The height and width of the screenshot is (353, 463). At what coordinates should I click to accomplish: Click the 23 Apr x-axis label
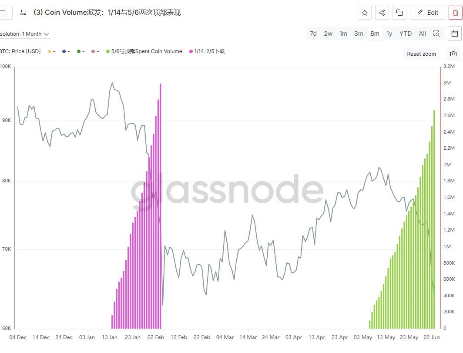(x=339, y=337)
